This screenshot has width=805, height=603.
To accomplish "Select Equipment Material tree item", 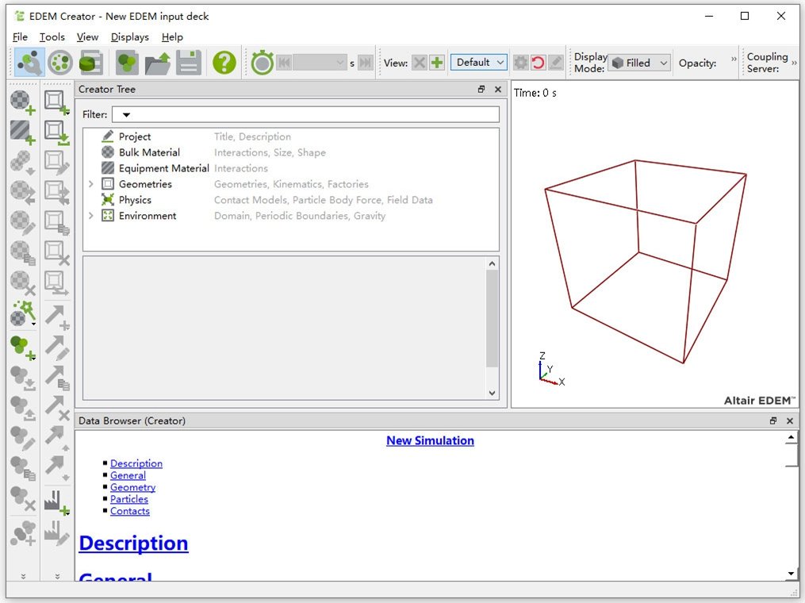I will (163, 168).
